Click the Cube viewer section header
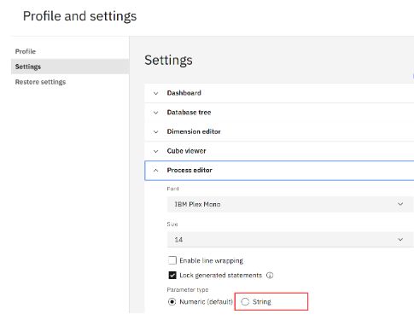The width and height of the screenshot is (414, 320). pos(279,151)
